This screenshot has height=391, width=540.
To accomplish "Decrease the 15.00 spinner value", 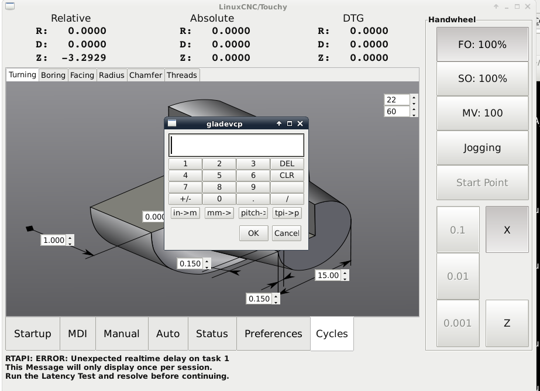I will pos(345,279).
